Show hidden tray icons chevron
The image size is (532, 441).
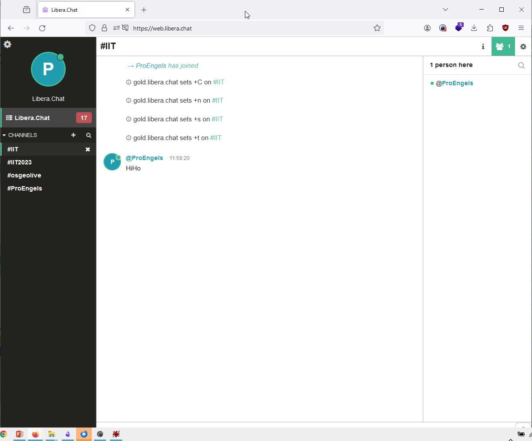pos(511,439)
